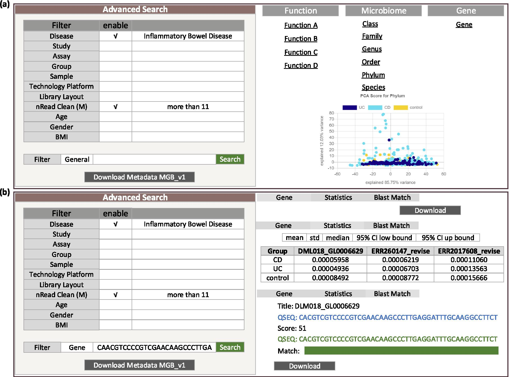Click the ERR2017608_revise column header
The width and height of the screenshot is (510, 377).
click(469, 251)
